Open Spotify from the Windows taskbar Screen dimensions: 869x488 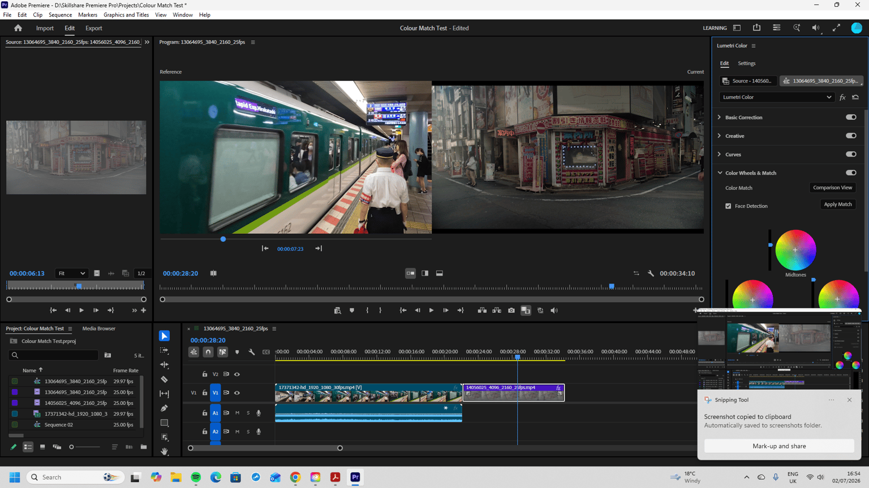click(196, 477)
